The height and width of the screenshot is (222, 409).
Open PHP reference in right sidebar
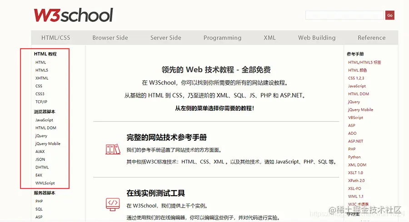point(352,149)
